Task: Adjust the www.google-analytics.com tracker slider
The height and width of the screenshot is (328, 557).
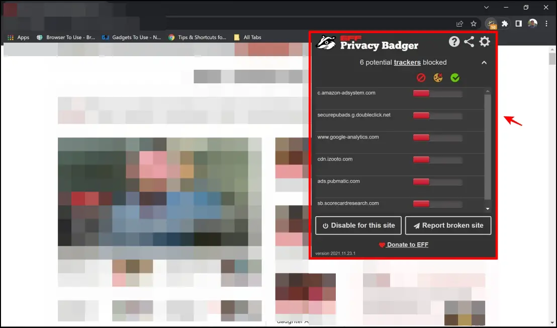Action: pyautogui.click(x=438, y=137)
